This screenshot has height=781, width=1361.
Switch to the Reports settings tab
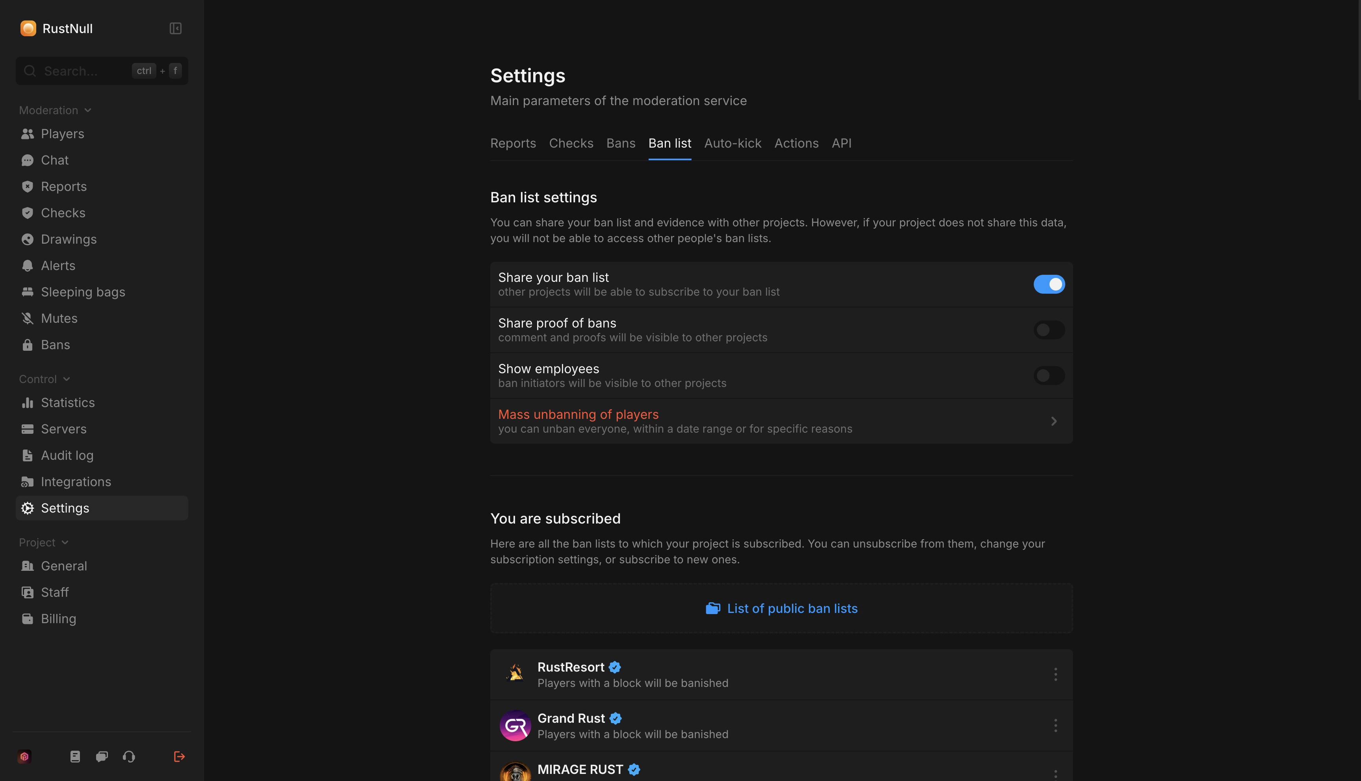(x=513, y=143)
